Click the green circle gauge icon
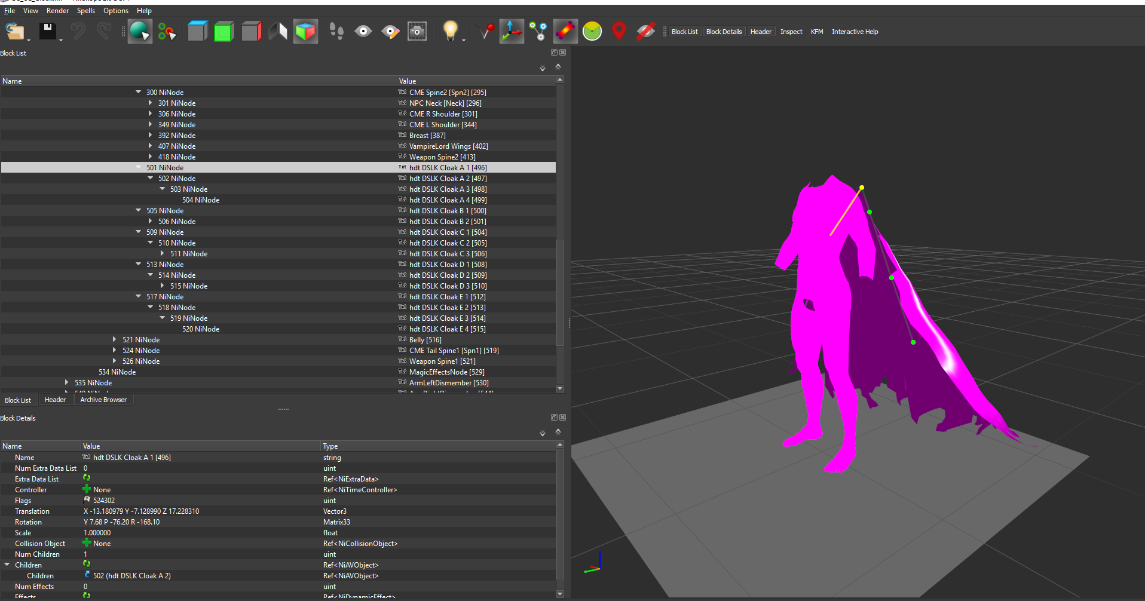 [x=592, y=31]
